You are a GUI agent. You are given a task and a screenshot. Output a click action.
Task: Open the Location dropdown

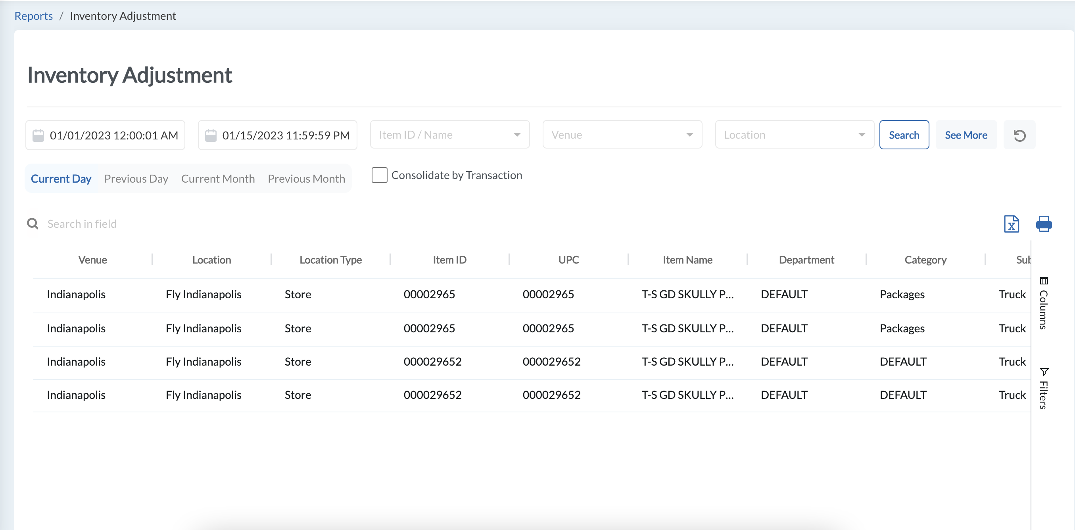pos(862,134)
